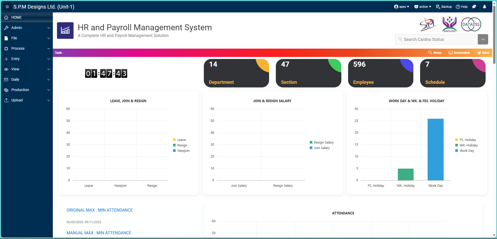Screen dimensions: 497x239
Task: Click the View eye icon in sidebar
Action: pyautogui.click(x=6, y=69)
